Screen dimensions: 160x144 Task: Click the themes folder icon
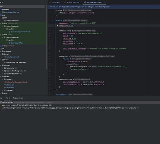click(x=5, y=91)
